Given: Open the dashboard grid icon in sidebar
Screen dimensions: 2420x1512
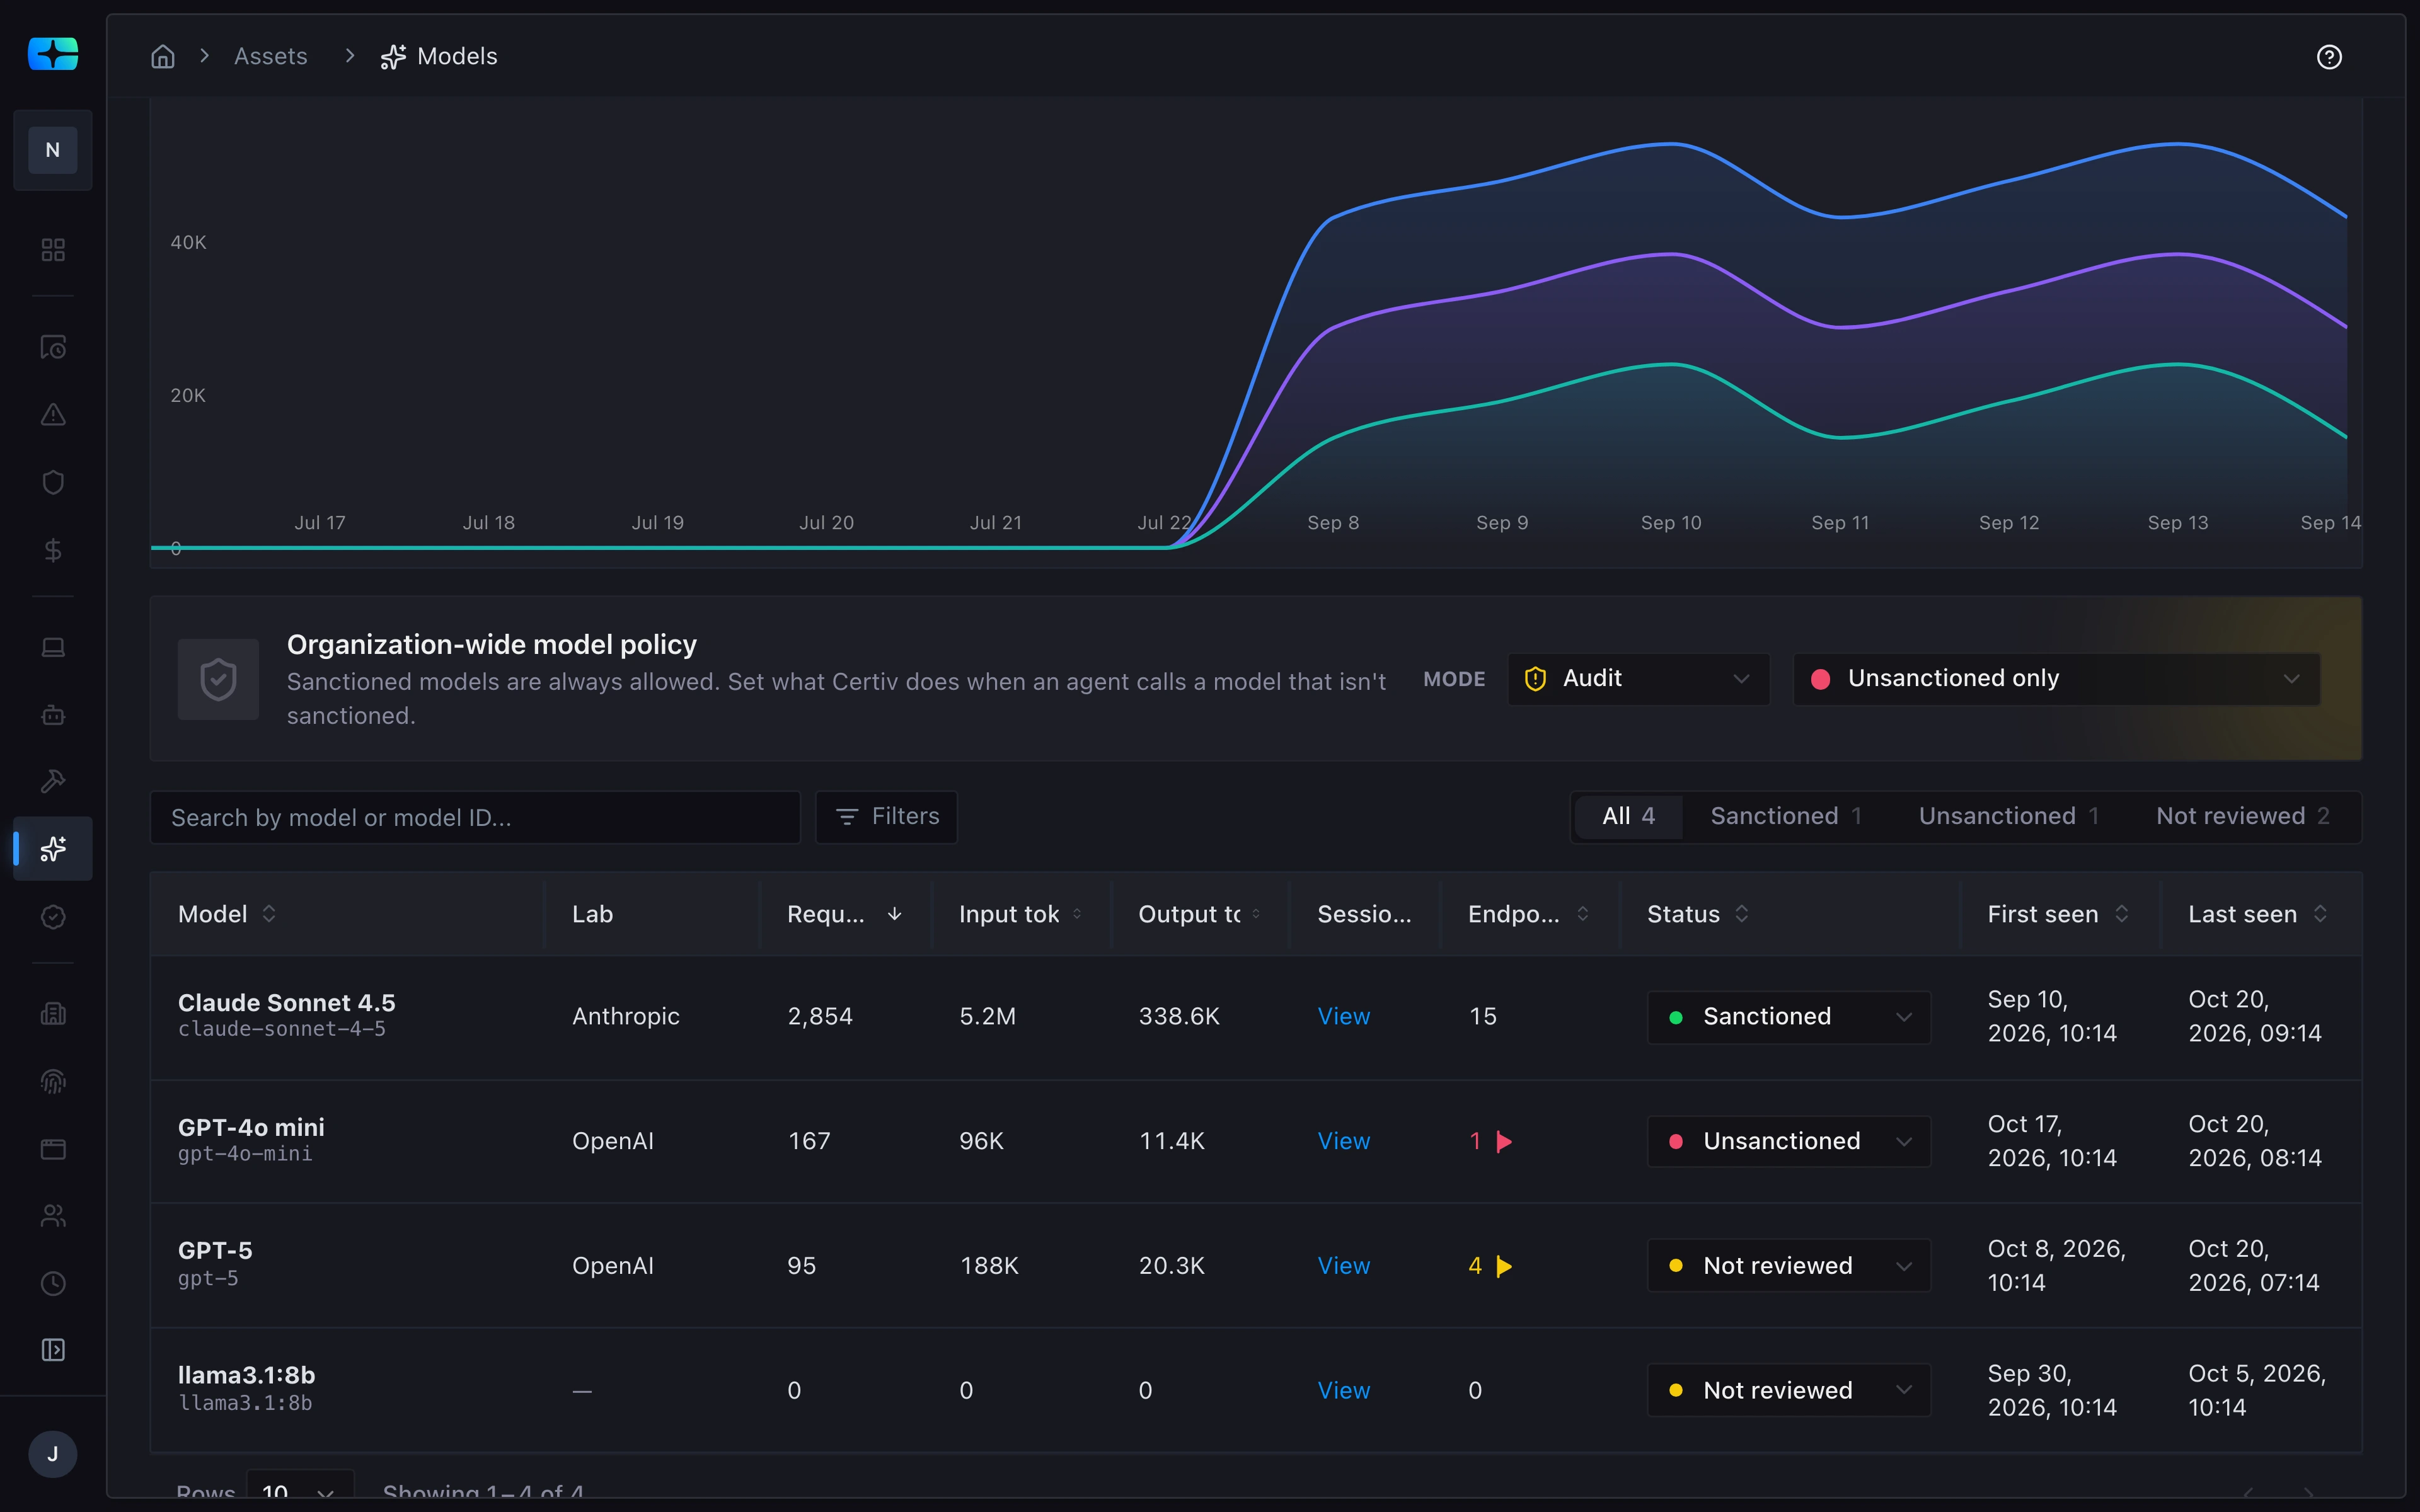Looking at the screenshot, I should click(x=53, y=249).
